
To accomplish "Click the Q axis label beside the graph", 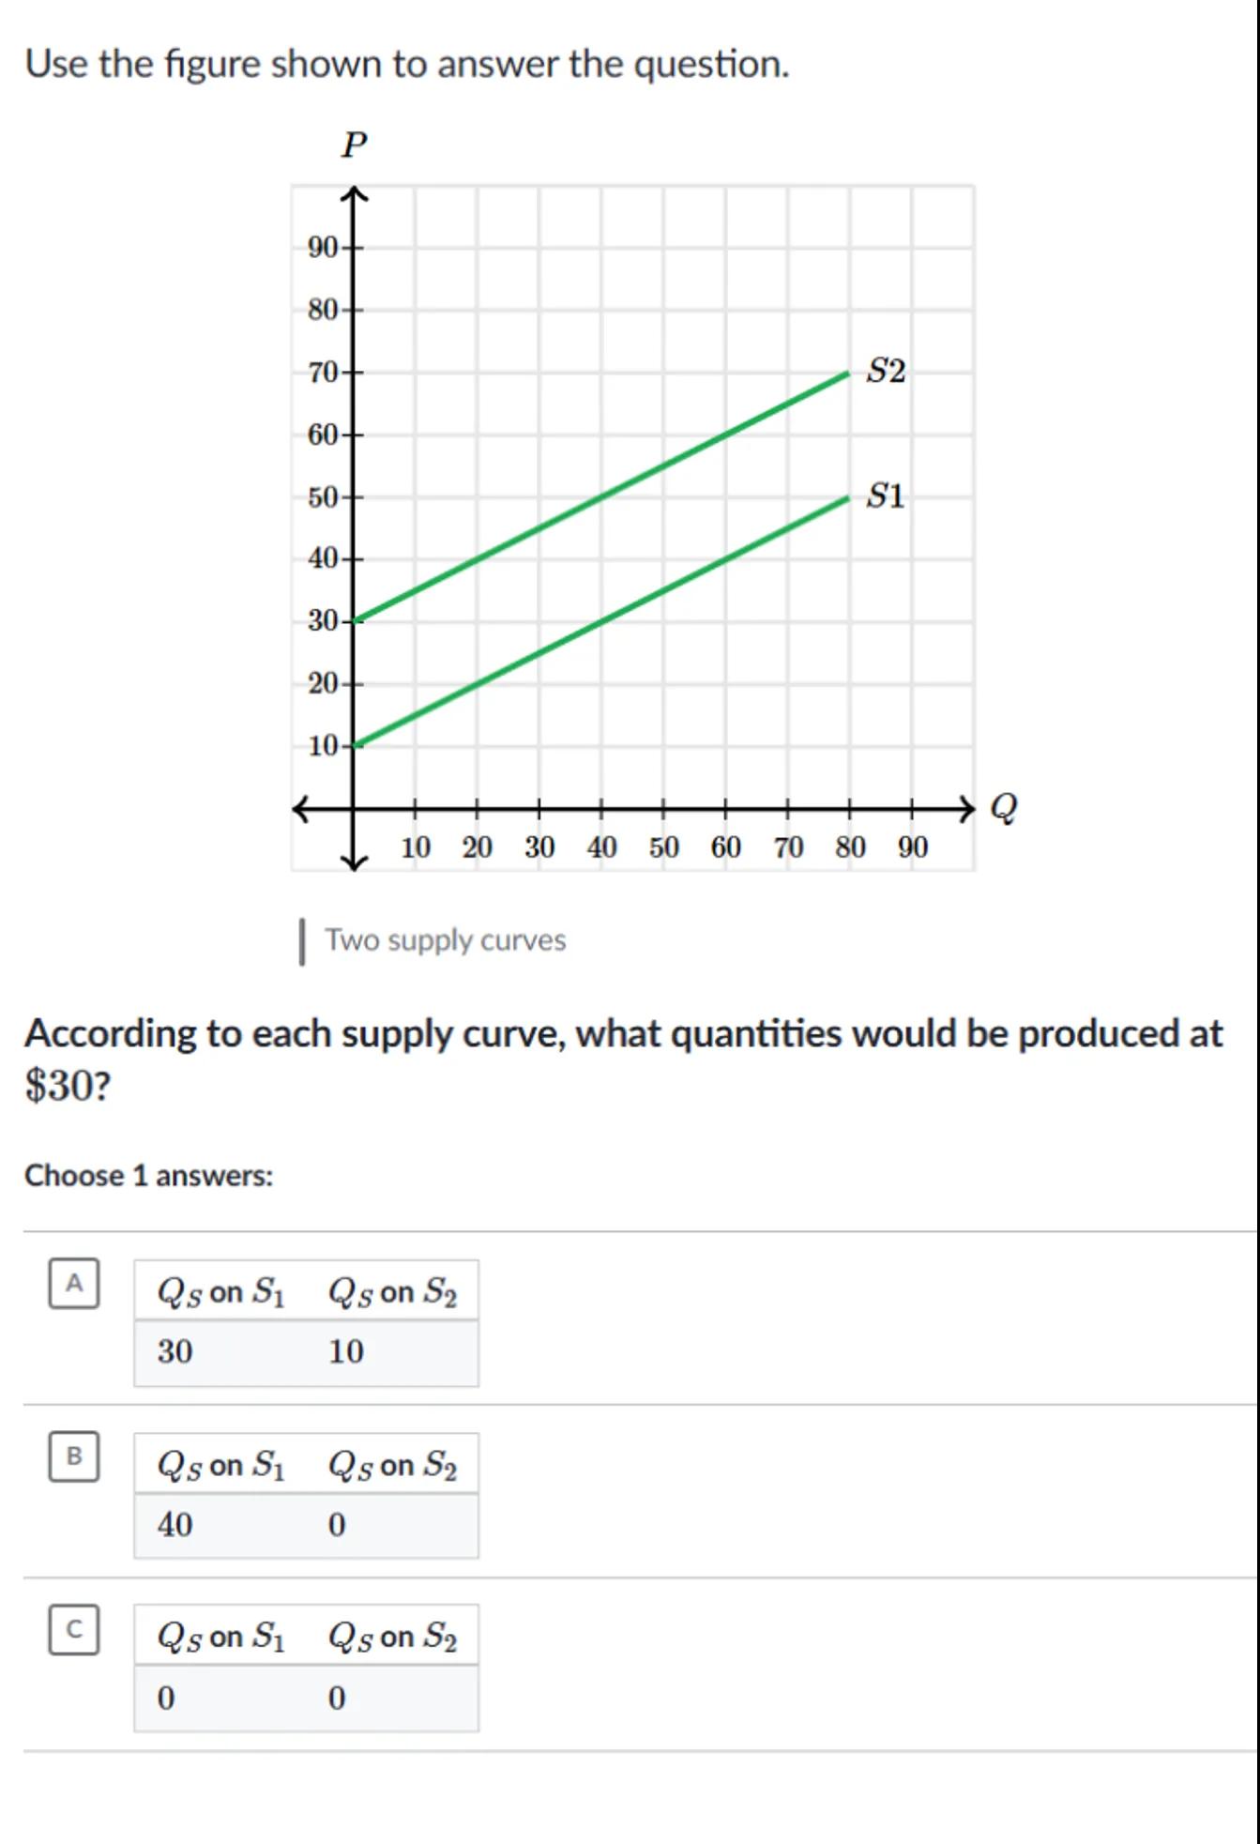I will (x=1004, y=807).
